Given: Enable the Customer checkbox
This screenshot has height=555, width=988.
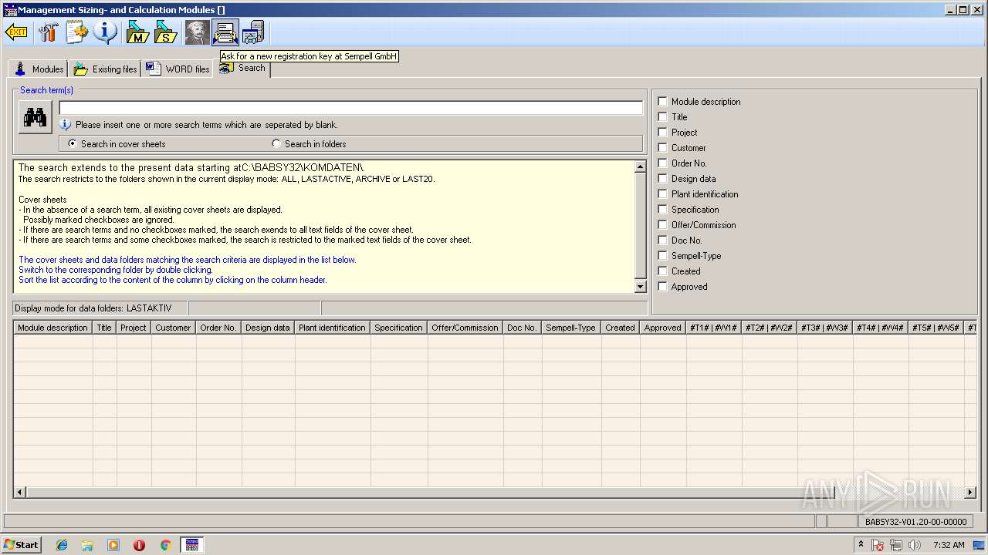Looking at the screenshot, I should 662,147.
